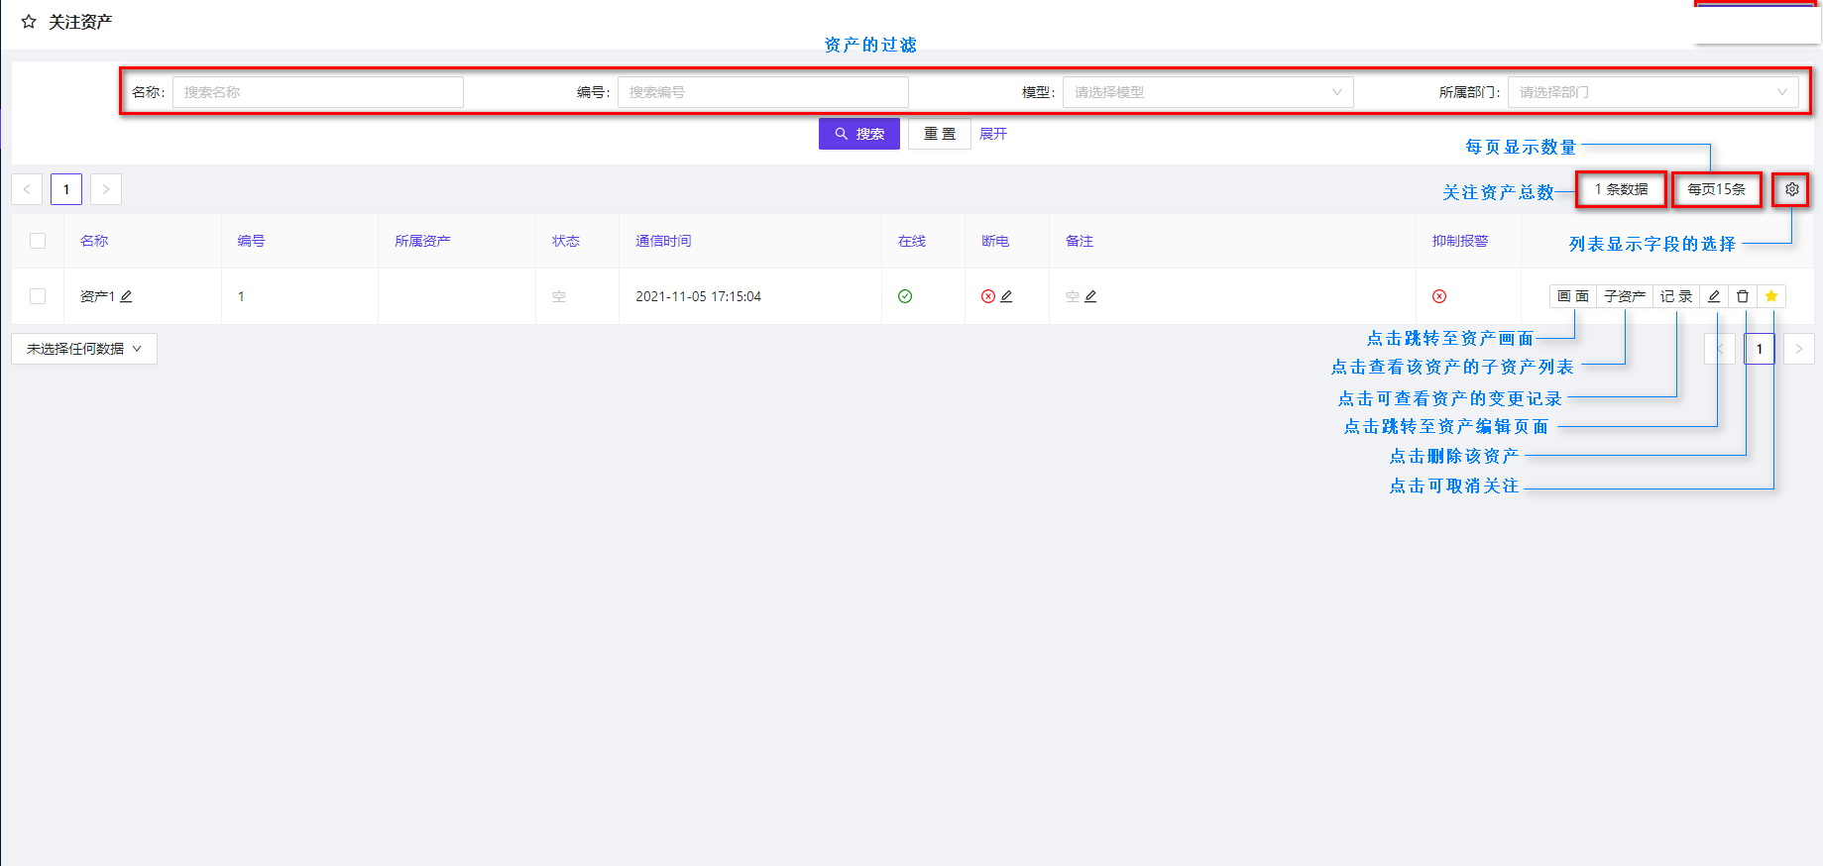Click the star icon beside 关注资产 title
The height and width of the screenshot is (866, 1823).
[x=29, y=21]
